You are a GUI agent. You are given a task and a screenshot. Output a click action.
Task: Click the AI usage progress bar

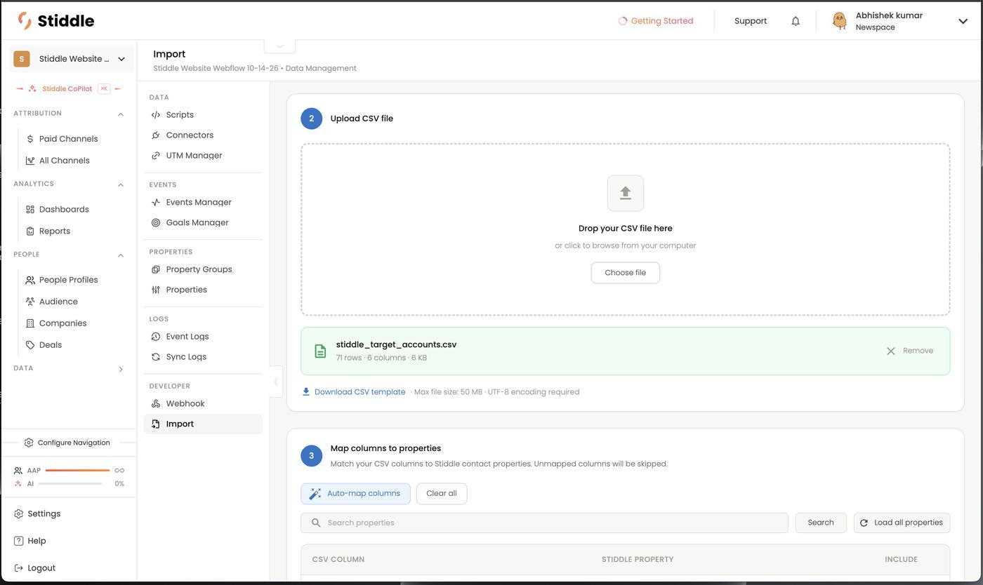[x=70, y=483]
